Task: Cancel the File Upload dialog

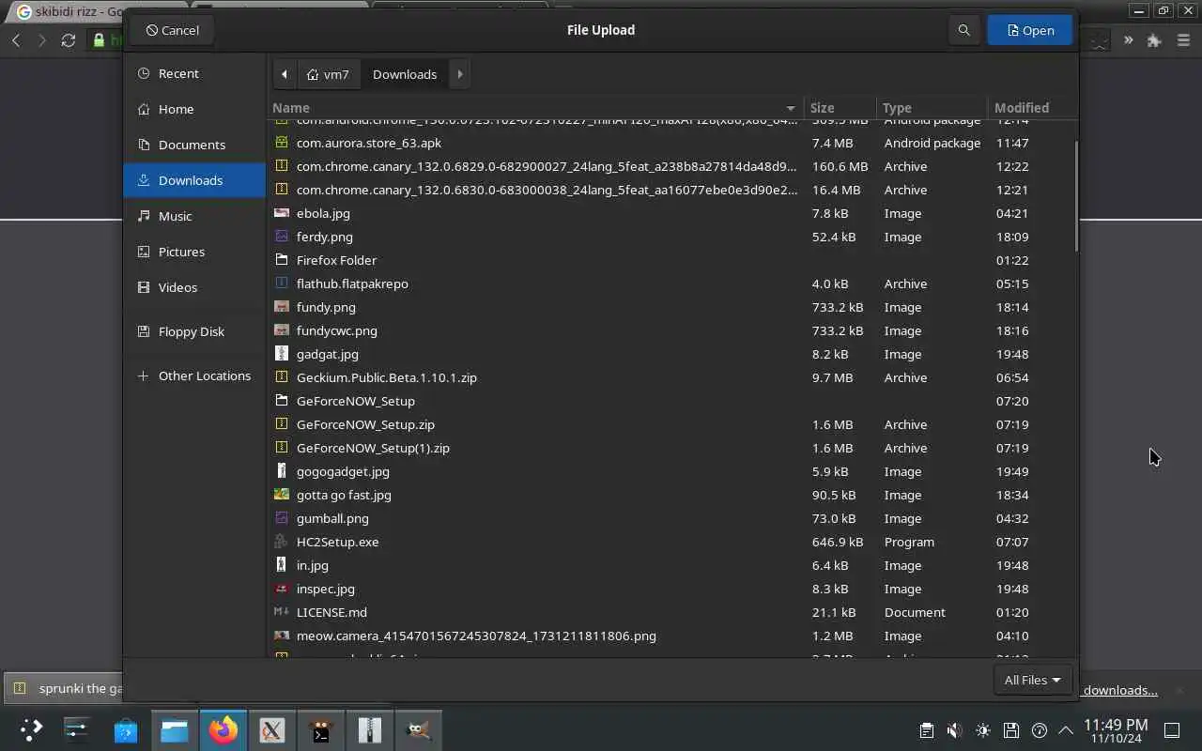Action: click(x=172, y=30)
